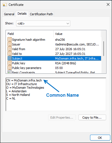Click the Copy to File button
The height and width of the screenshot is (143, 112).
tap(92, 118)
